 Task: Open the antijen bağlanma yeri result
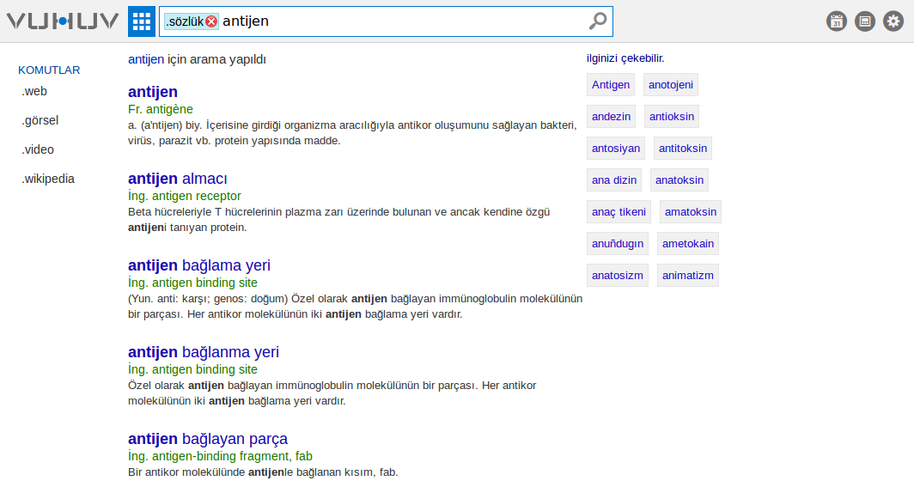pos(204,352)
